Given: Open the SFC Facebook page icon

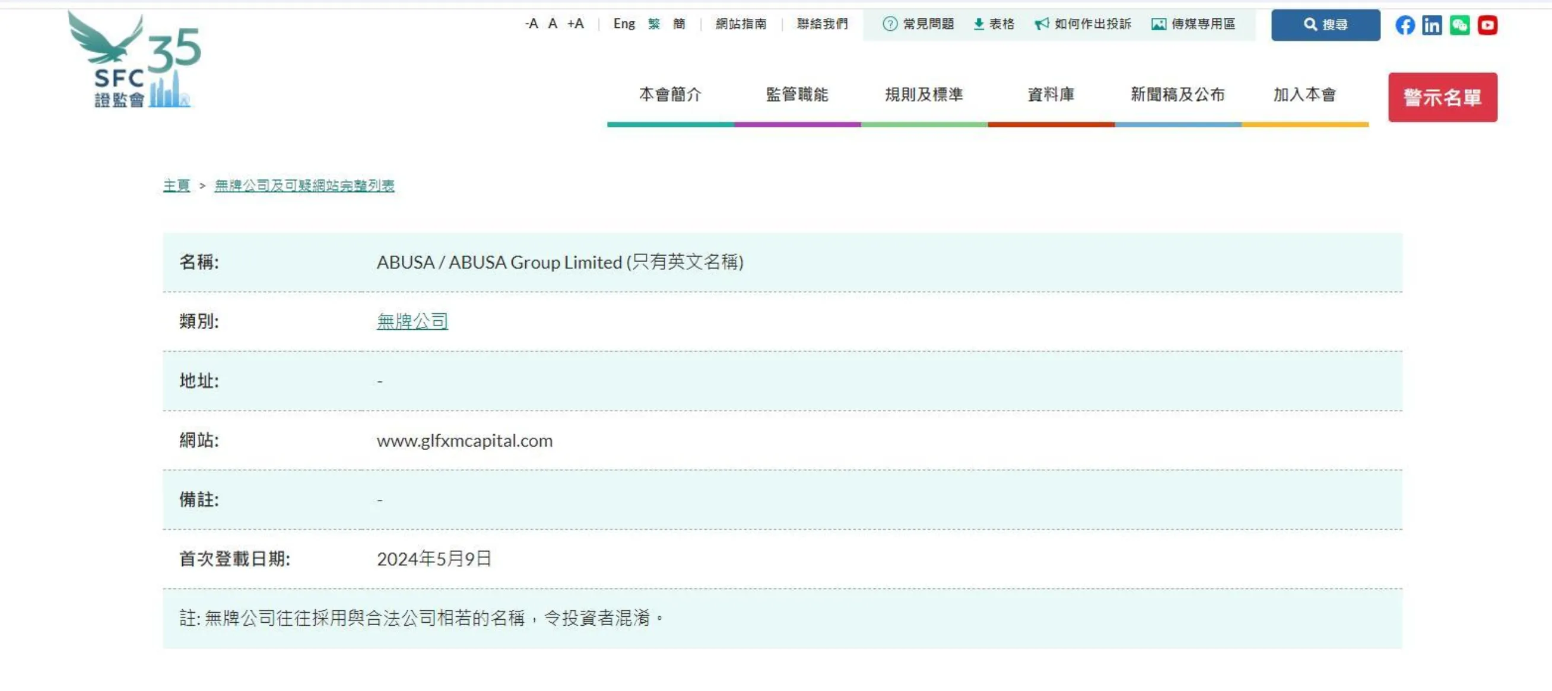Looking at the screenshot, I should (x=1405, y=26).
